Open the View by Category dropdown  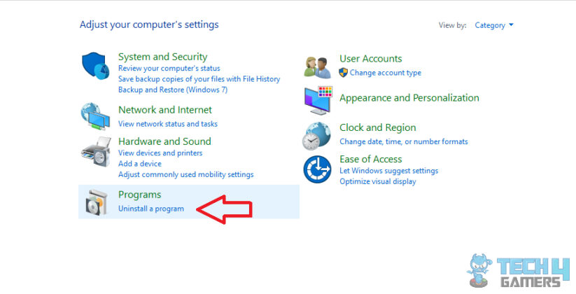click(494, 25)
